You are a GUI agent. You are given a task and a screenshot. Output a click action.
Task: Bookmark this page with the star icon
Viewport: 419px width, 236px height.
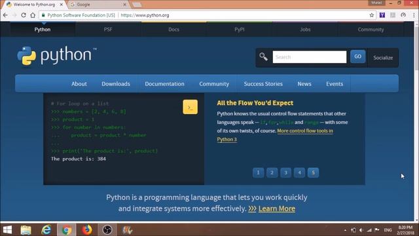click(x=372, y=15)
